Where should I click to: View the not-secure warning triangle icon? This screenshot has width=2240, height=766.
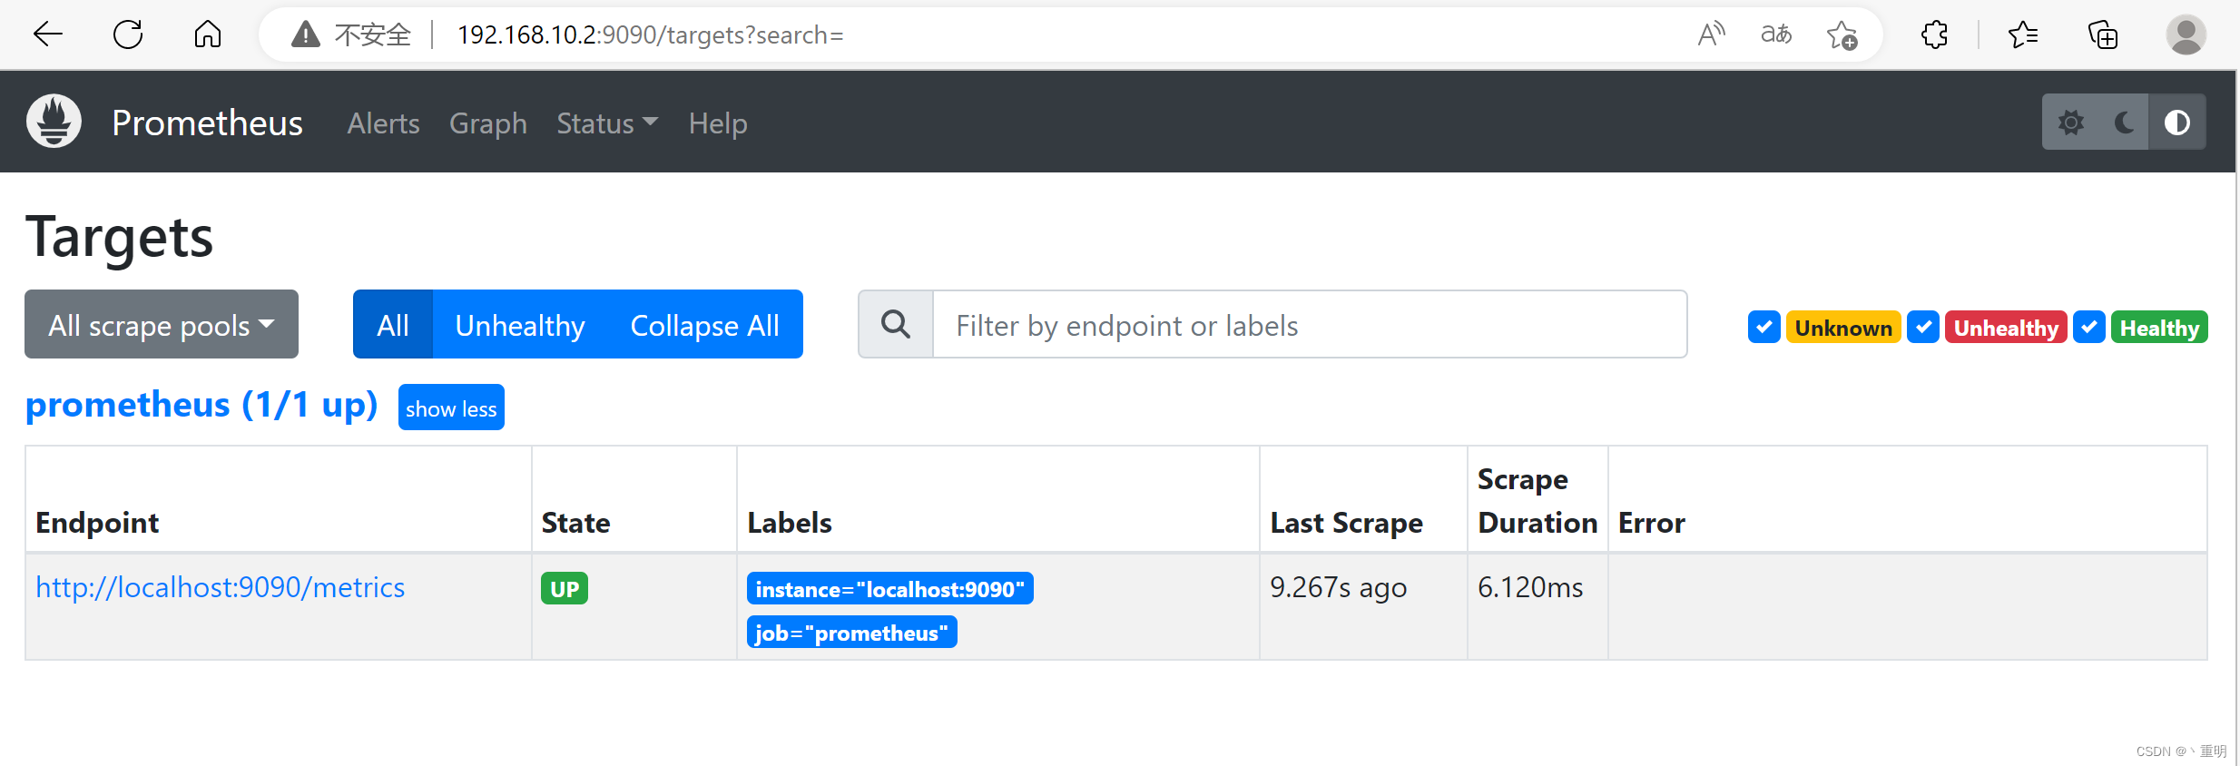point(306,34)
